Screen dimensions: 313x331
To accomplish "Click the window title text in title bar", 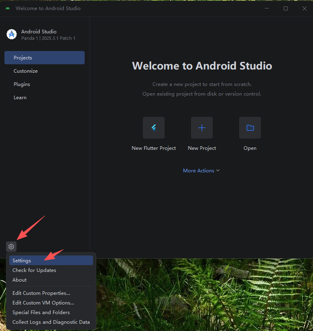I will 48,8.
